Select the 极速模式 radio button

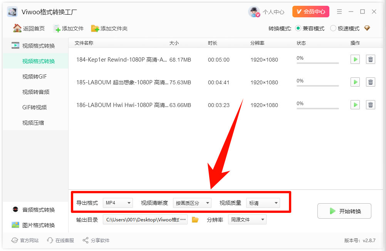[x=333, y=28]
